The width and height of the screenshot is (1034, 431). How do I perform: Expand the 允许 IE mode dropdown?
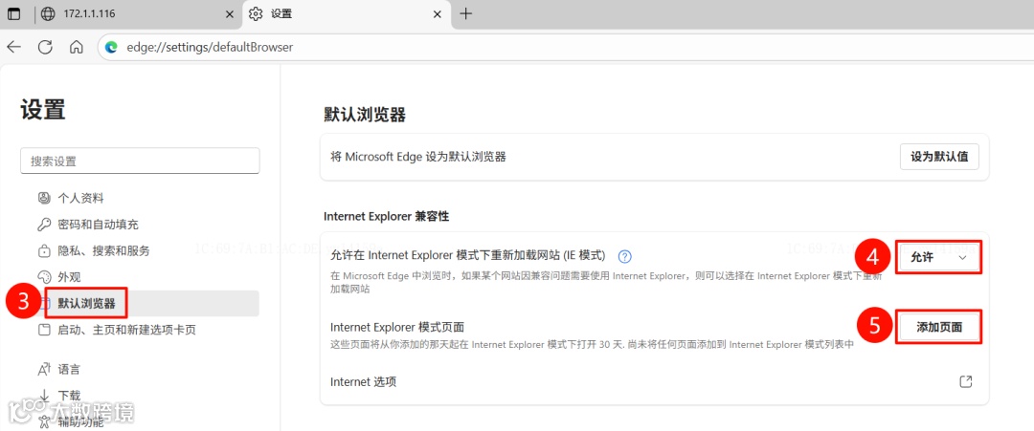point(938,258)
